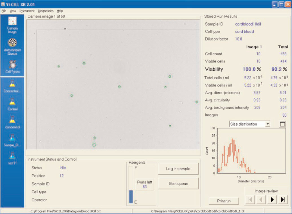Open the Autosampler Queue

click(12, 47)
